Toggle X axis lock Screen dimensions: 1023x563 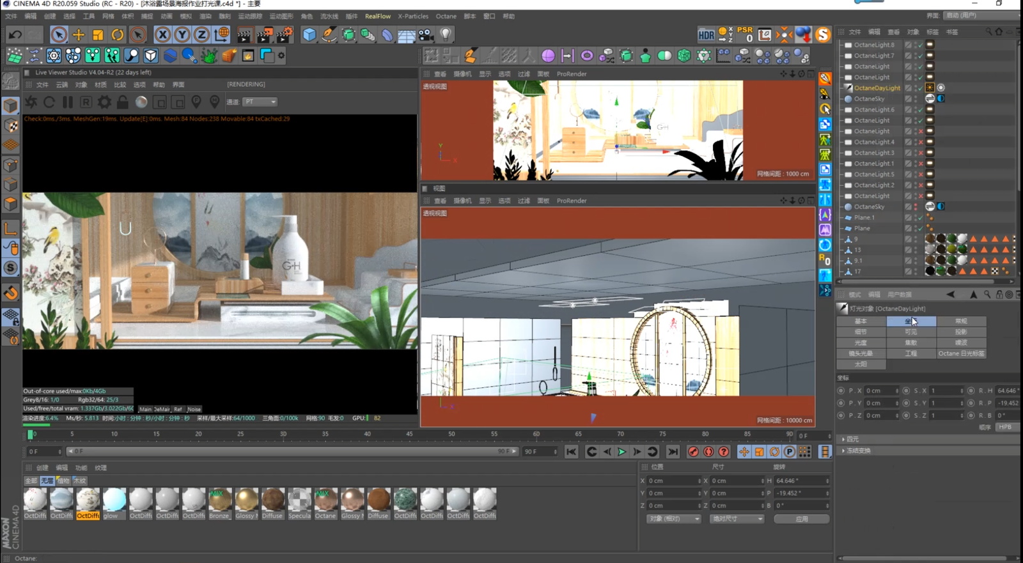[162, 35]
